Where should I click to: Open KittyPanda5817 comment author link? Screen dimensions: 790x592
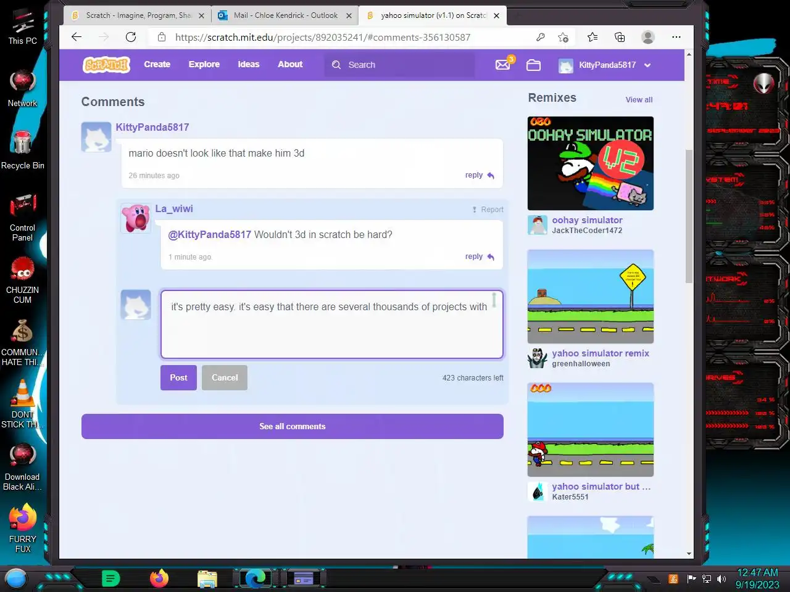[152, 127]
